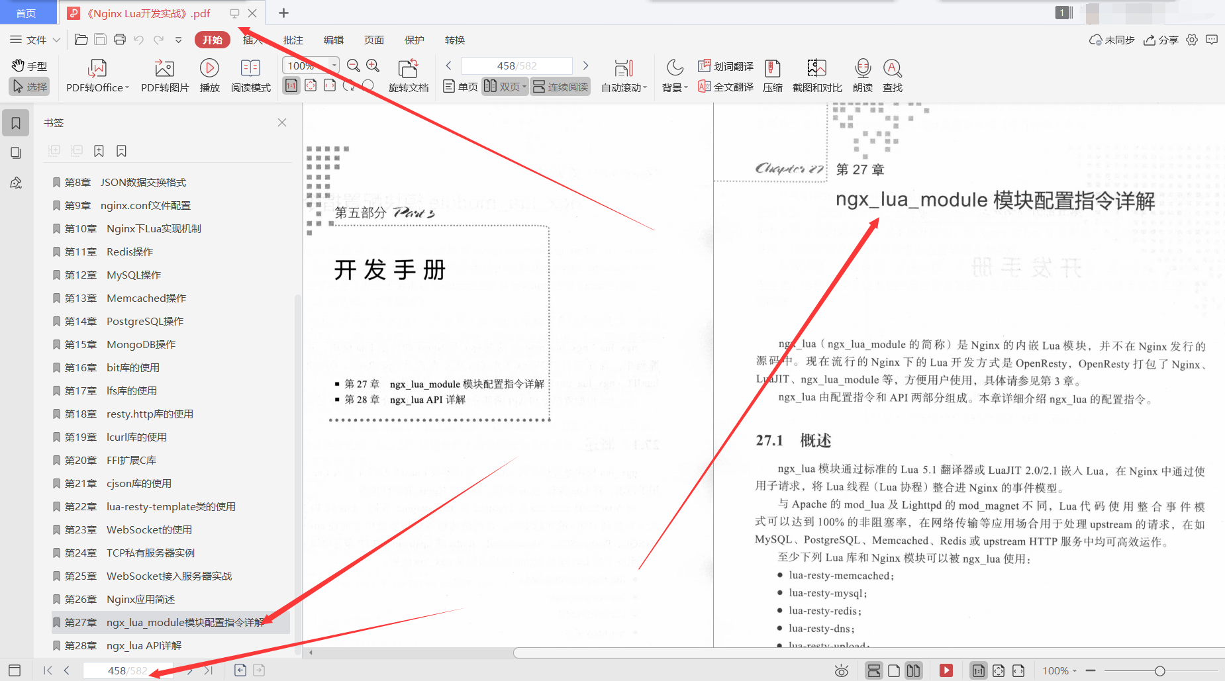Open the 文件 file menu
Screen dimensions: 1225x681
(34, 40)
